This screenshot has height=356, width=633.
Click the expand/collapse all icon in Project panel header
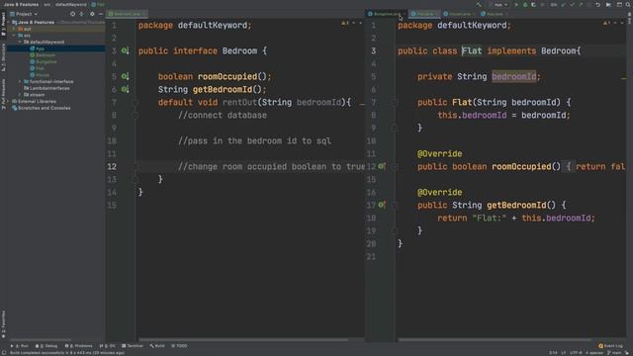[x=81, y=14]
